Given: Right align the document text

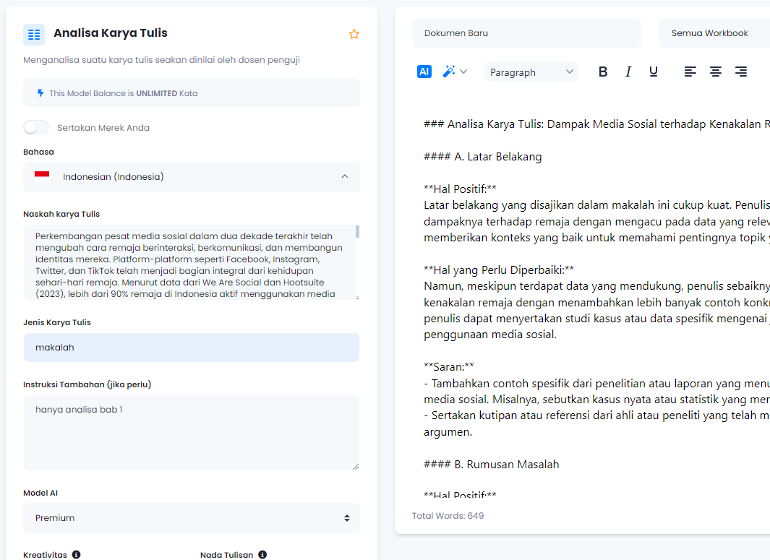Looking at the screenshot, I should (x=740, y=72).
